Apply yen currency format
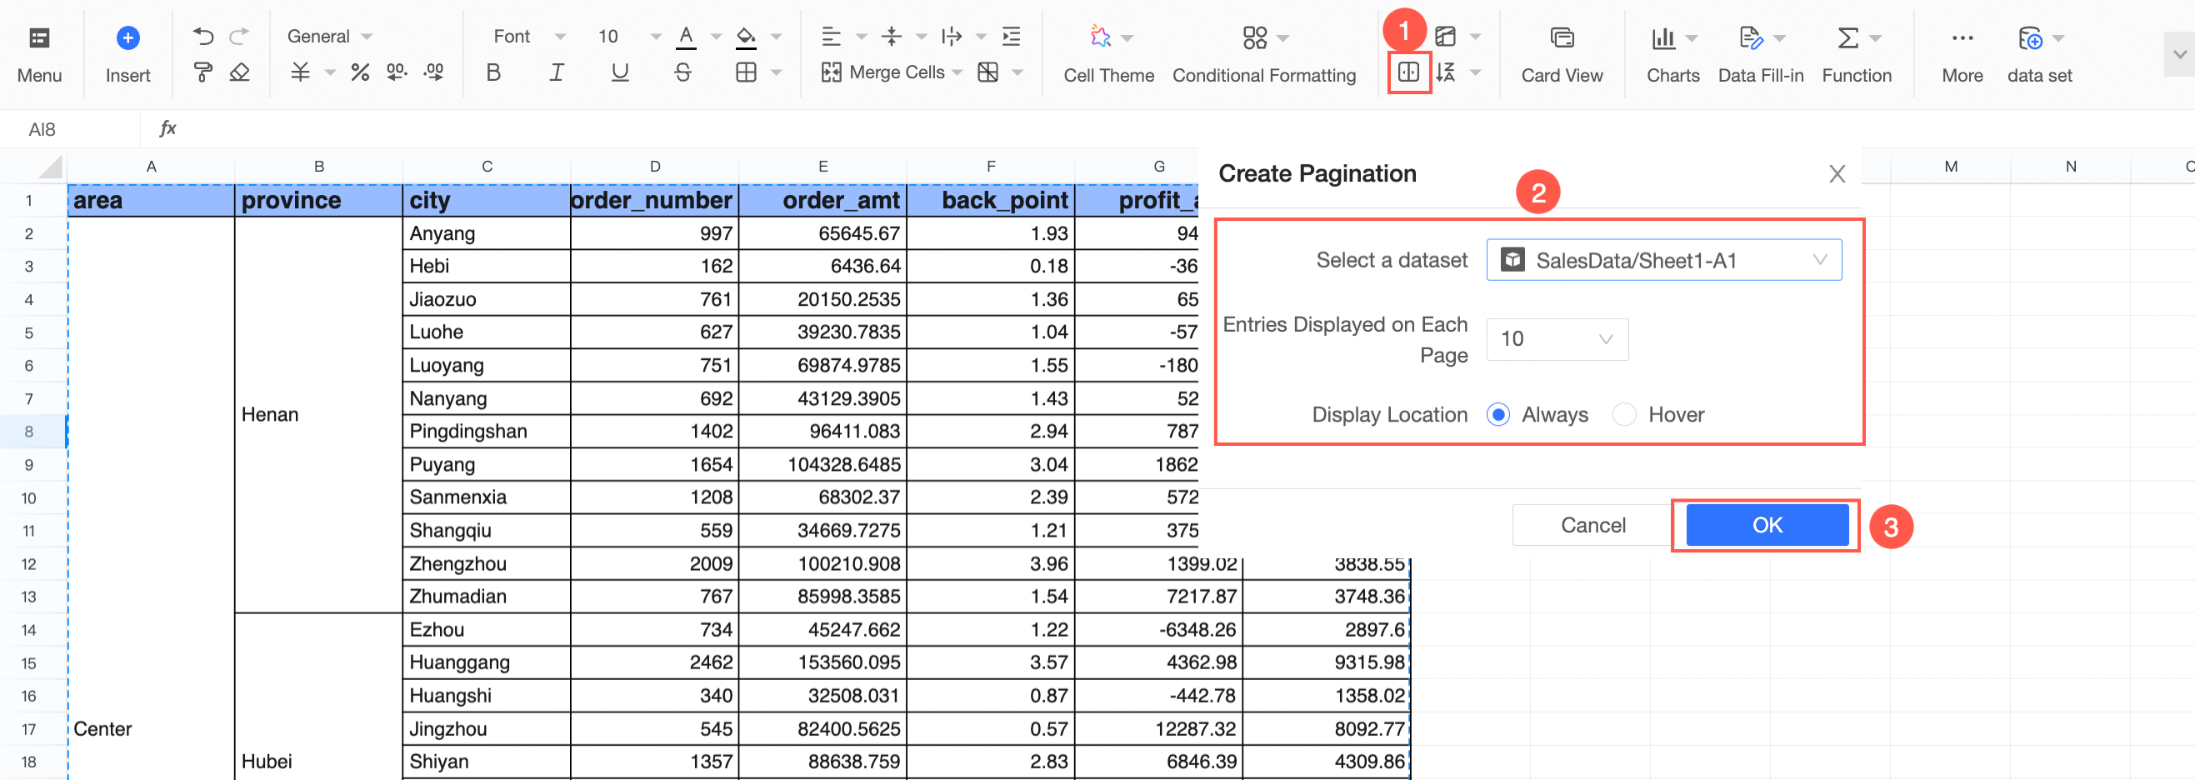 pos(300,72)
